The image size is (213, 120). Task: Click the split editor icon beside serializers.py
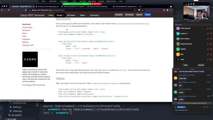tap(37, 105)
